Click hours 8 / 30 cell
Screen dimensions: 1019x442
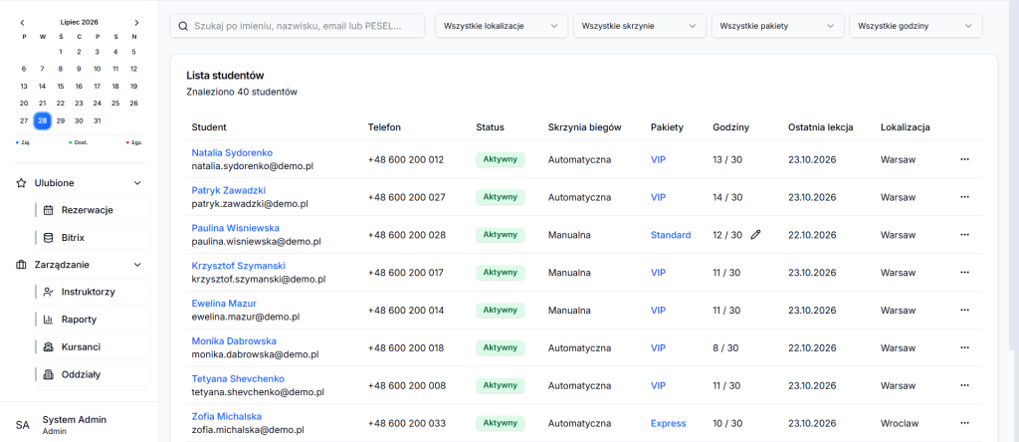tap(725, 347)
